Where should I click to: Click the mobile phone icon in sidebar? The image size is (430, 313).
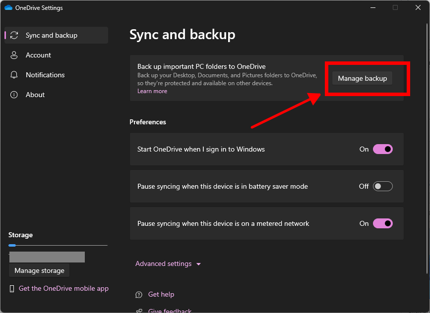12,288
